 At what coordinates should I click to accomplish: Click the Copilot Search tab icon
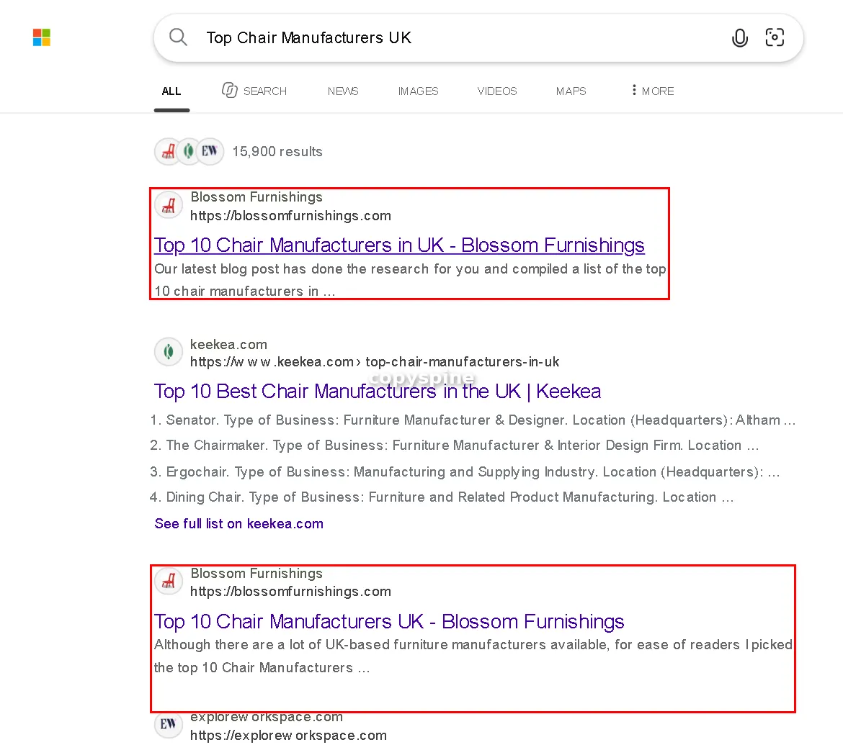[x=230, y=90]
